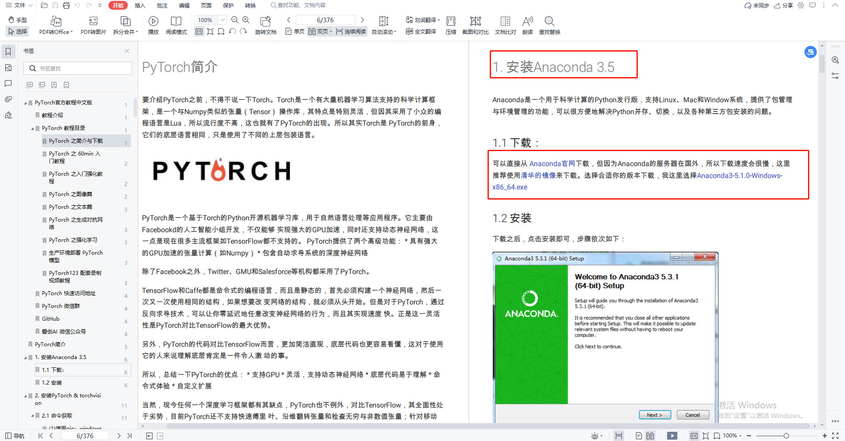Open the bookmark panel in the left sidebar
This screenshot has height=441, width=845.
point(8,52)
